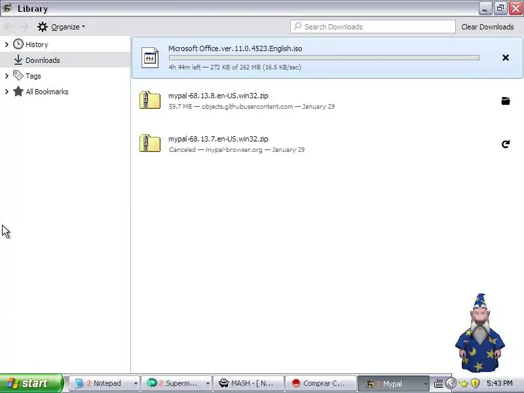Click the History clock icon

tap(18, 44)
